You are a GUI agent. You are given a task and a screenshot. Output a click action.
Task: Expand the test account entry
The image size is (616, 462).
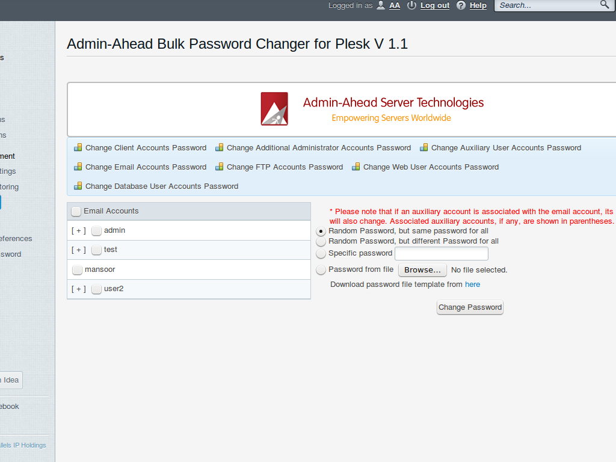(x=78, y=250)
